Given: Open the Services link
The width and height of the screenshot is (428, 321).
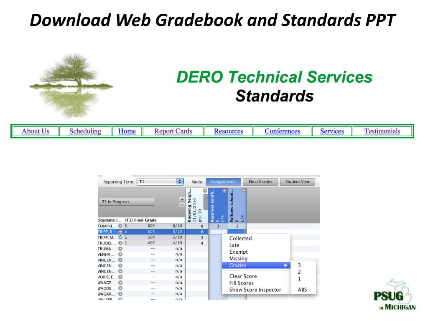Looking at the screenshot, I should pos(332,131).
